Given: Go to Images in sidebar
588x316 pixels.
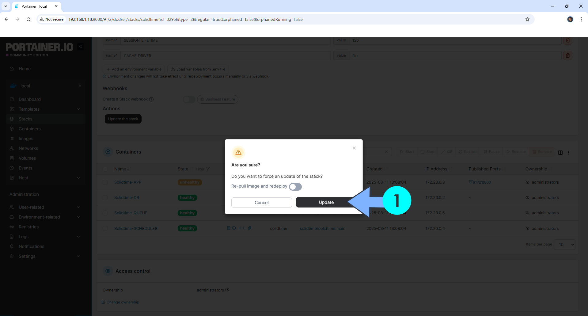Looking at the screenshot, I should tap(26, 139).
